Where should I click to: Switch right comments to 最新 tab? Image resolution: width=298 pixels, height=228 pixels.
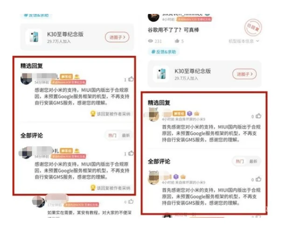point(253,161)
